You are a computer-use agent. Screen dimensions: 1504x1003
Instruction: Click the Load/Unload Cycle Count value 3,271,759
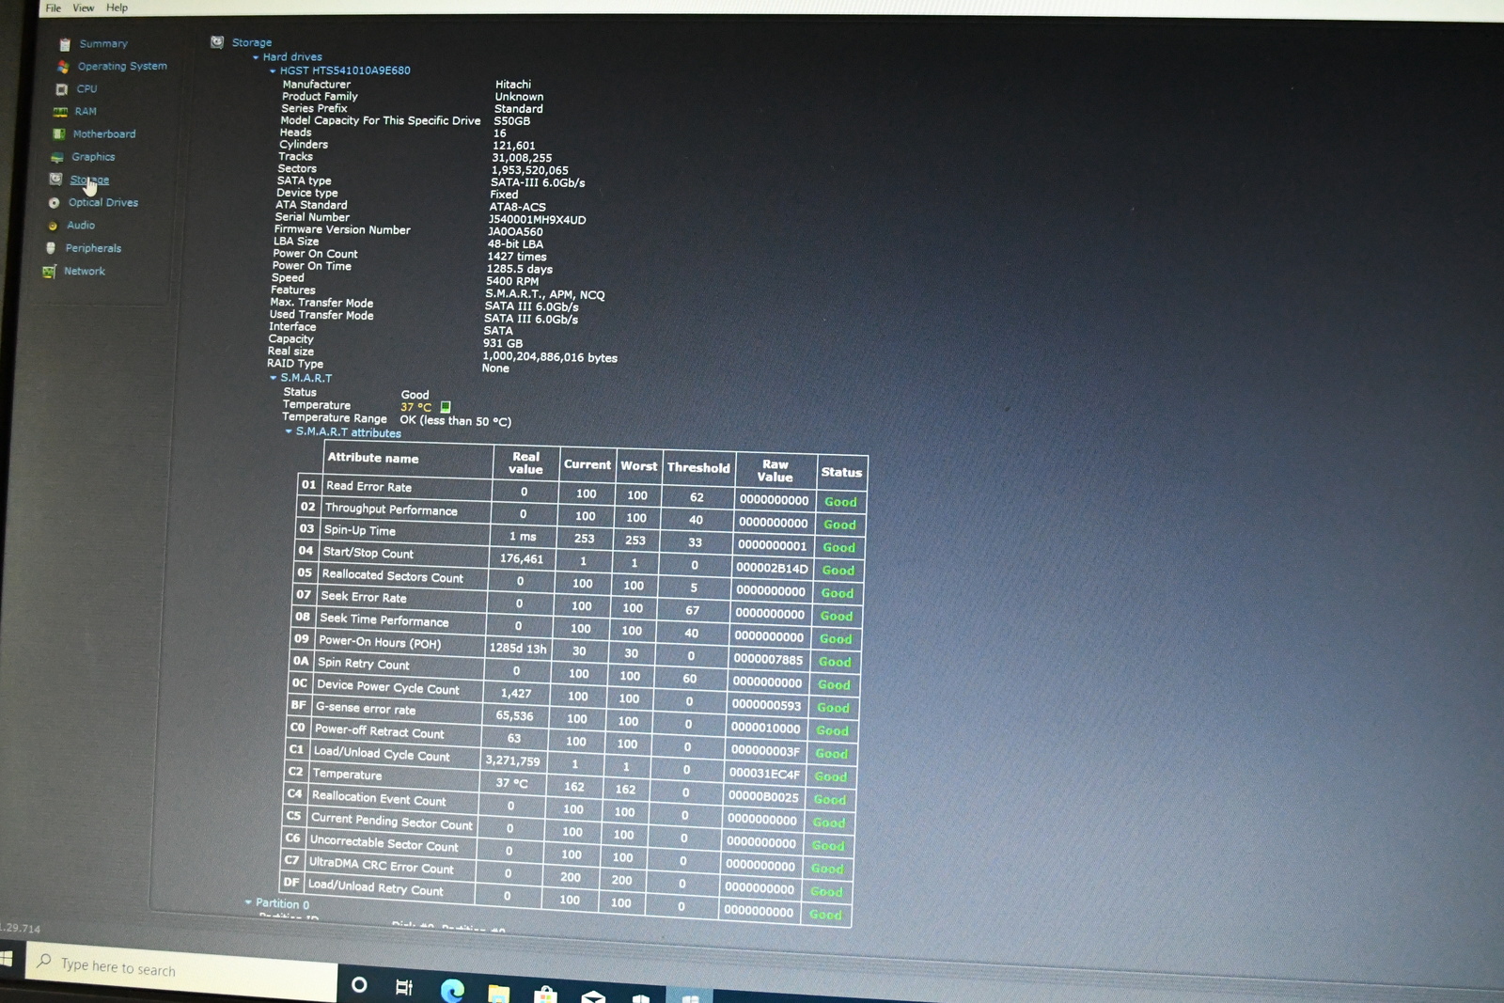pos(512,760)
